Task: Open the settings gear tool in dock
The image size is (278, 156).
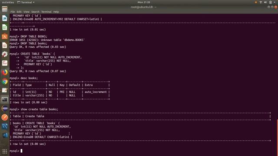Action: point(5,54)
